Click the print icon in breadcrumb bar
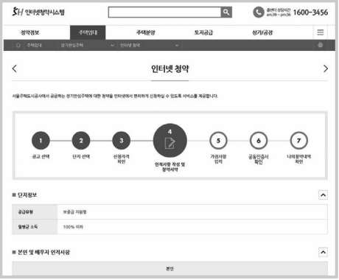 321,45
